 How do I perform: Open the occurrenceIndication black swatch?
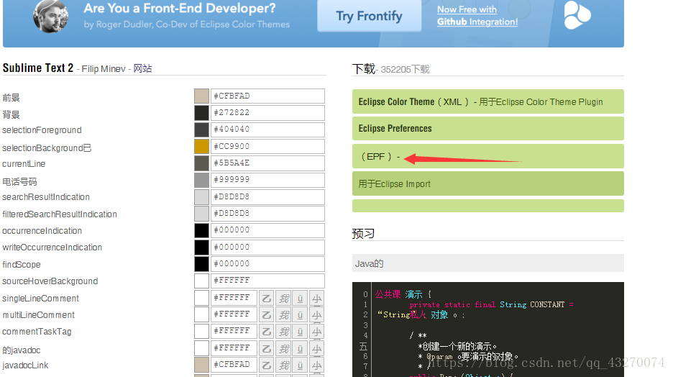[x=201, y=230]
